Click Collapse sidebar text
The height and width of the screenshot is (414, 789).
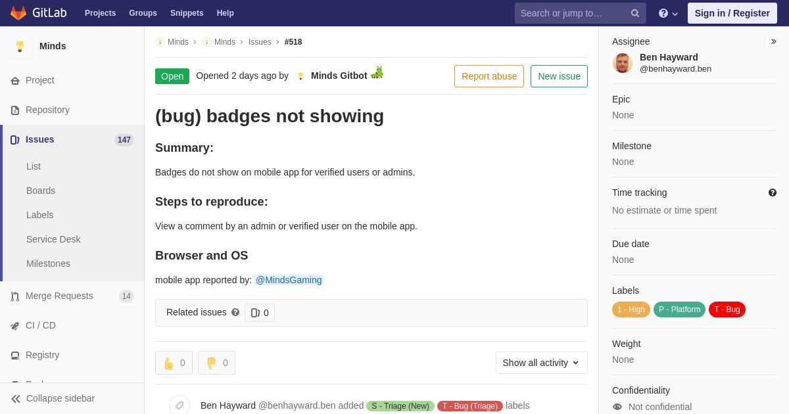60,398
